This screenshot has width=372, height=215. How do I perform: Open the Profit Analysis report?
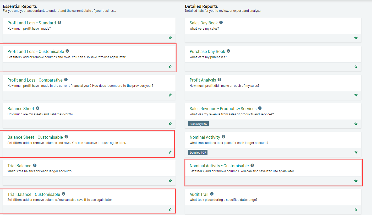tap(203, 80)
